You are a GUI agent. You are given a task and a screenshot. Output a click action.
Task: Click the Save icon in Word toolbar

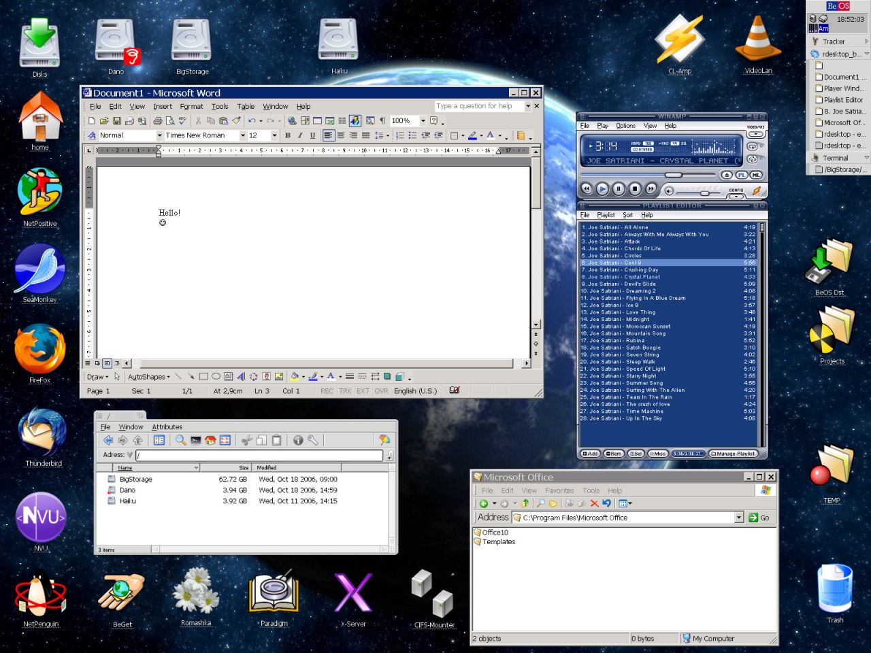click(117, 121)
